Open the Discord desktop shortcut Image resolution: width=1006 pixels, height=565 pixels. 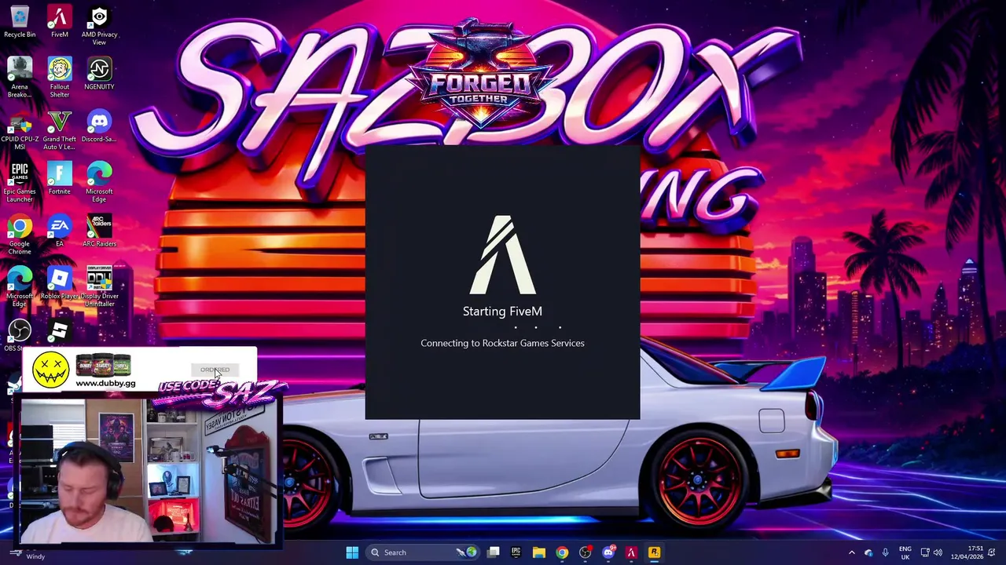pos(99,127)
